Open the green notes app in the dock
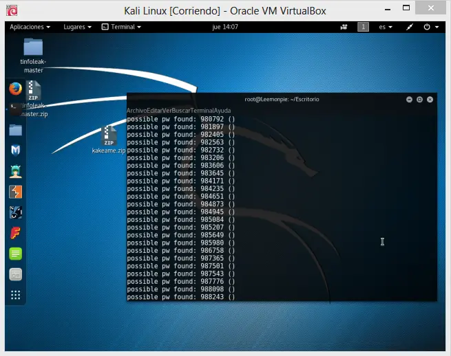Screen dimensions: 451x356 15,254
